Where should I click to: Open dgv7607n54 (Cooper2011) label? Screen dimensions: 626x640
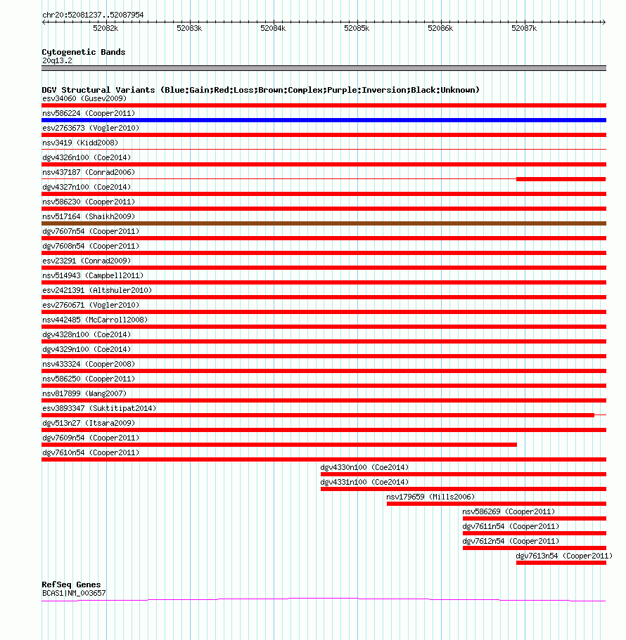(91, 231)
